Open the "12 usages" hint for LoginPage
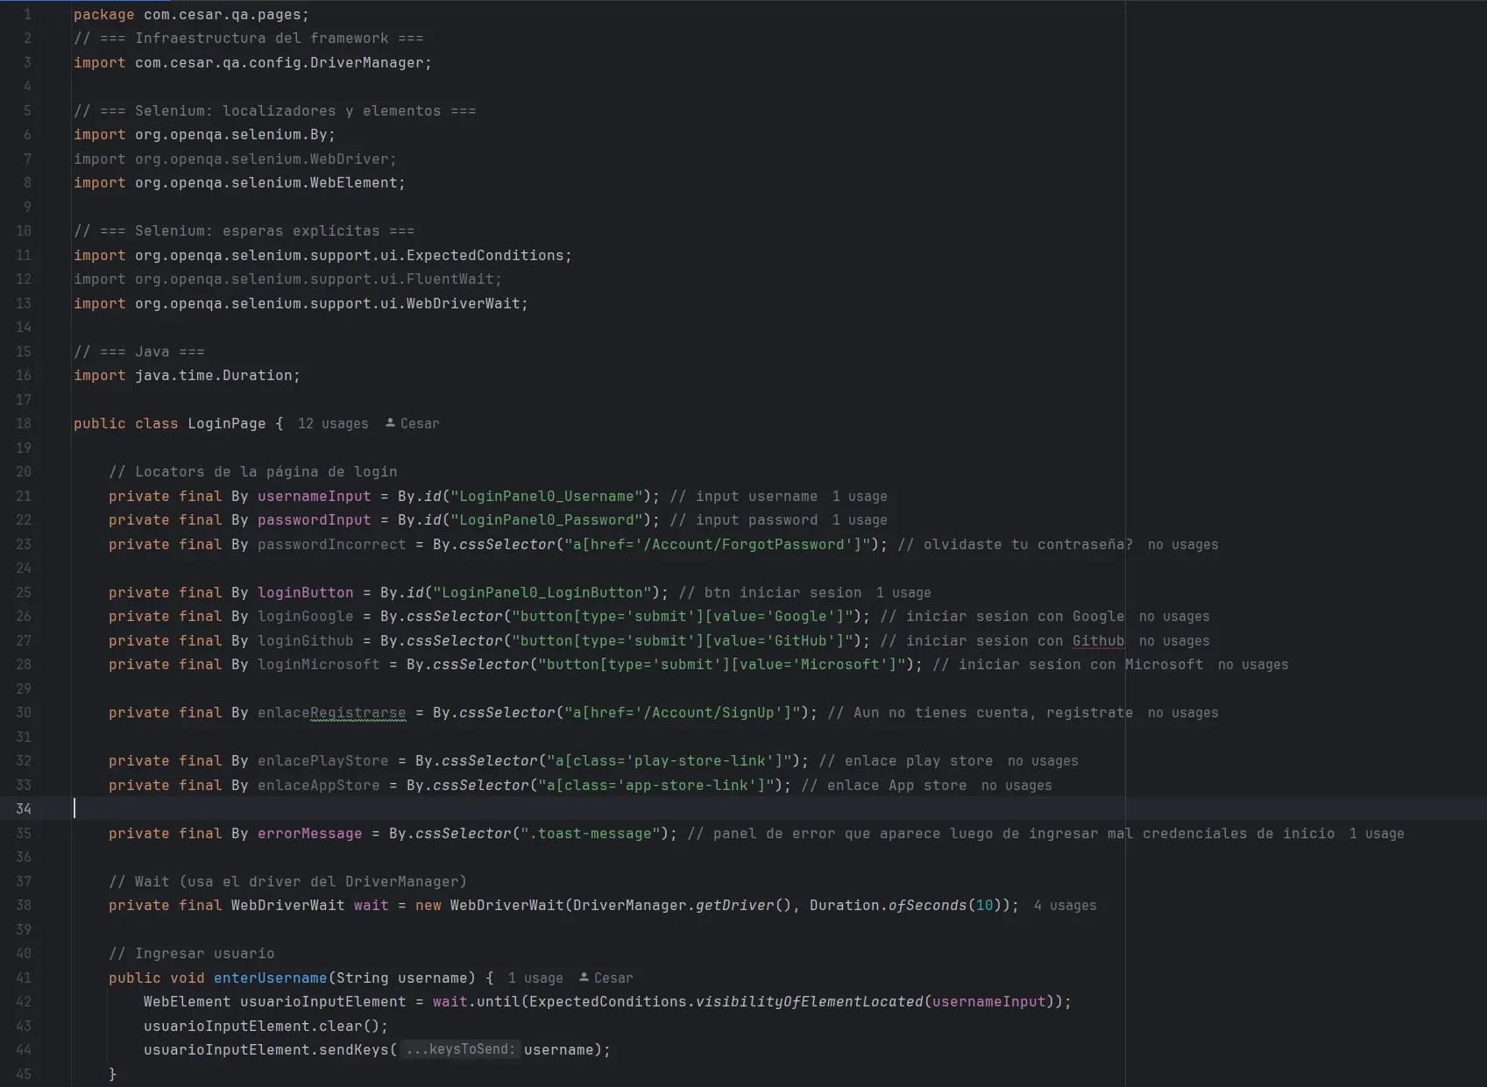 [x=332, y=423]
